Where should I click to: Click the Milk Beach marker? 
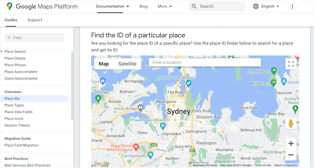coord(273,82)
